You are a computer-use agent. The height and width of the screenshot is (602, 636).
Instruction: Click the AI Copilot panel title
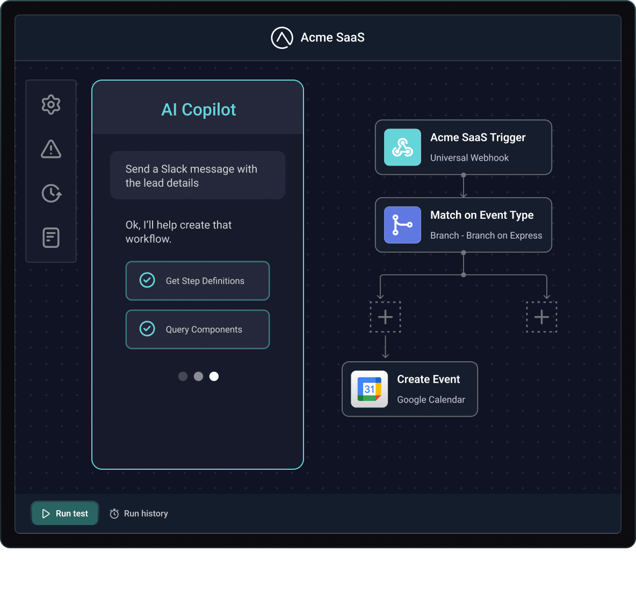(198, 110)
